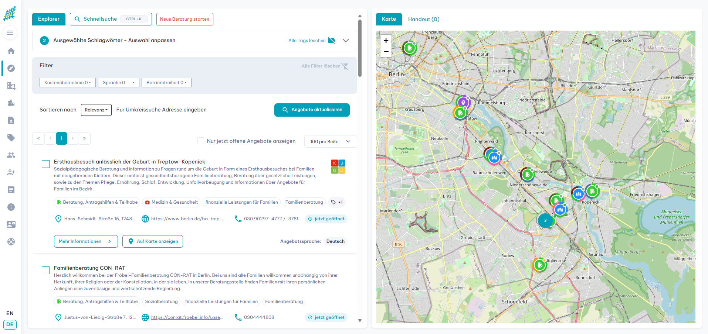Zoom out on the map
The height and width of the screenshot is (334, 708).
386,52
